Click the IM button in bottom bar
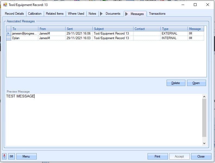The height and width of the screenshot is (163, 215). click(x=11, y=156)
